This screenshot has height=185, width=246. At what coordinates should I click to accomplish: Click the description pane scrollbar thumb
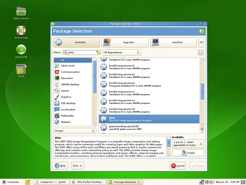(169, 143)
